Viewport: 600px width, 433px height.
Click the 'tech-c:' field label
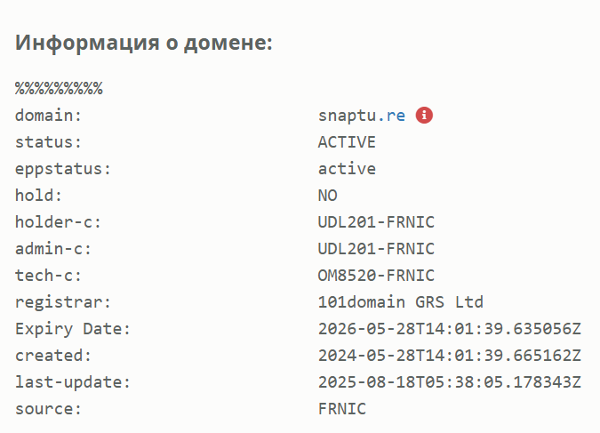[48, 276]
